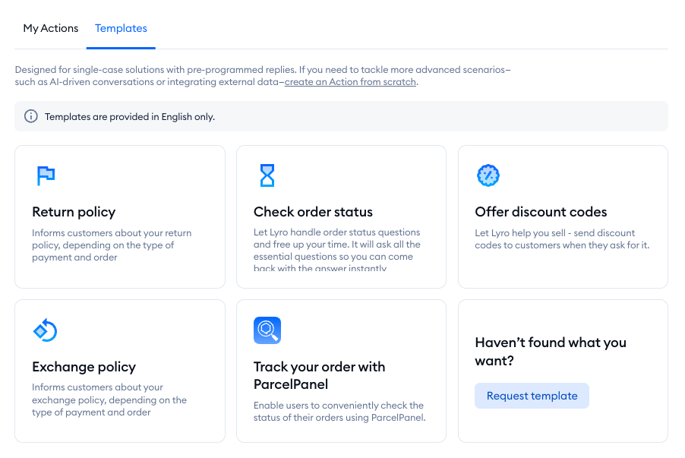The height and width of the screenshot is (458, 685).
Task: Click the flag icon on Return policy card
Action: tap(46, 175)
